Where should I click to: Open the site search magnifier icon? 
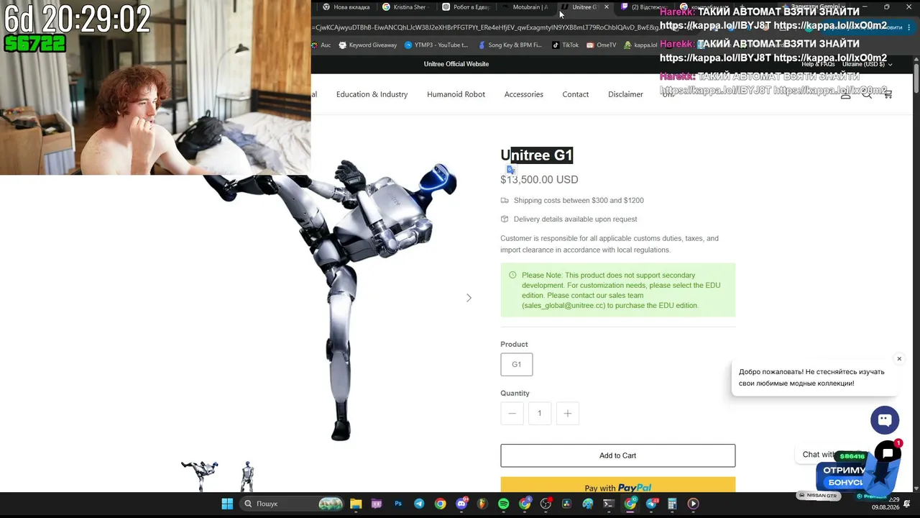coord(867,94)
